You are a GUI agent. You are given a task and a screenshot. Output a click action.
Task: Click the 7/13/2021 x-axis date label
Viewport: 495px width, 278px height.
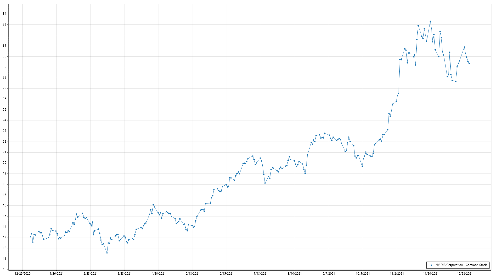pyautogui.click(x=261, y=274)
